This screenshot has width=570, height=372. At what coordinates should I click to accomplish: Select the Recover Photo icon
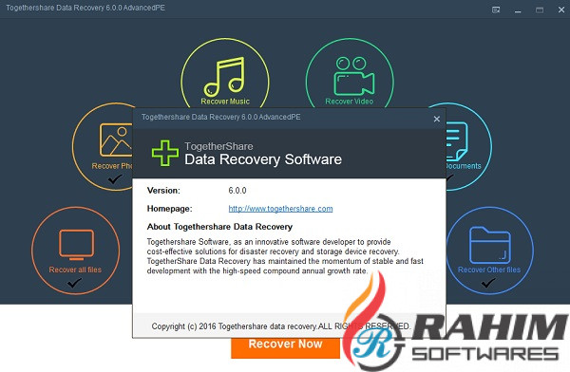pos(116,139)
